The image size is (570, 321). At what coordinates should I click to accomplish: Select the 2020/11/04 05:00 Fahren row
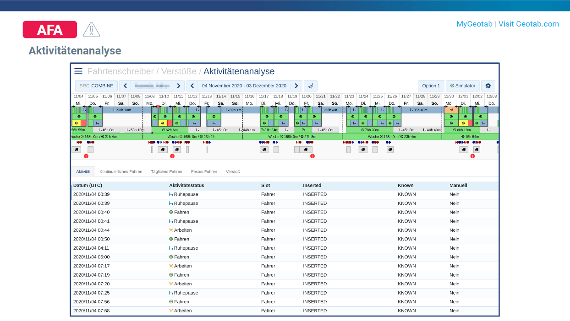(285, 257)
